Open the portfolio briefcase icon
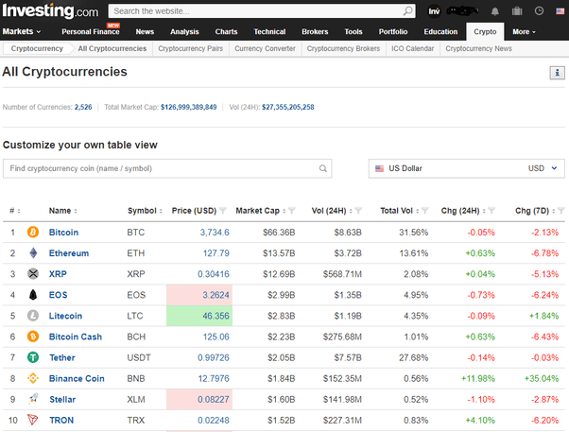 tap(517, 11)
